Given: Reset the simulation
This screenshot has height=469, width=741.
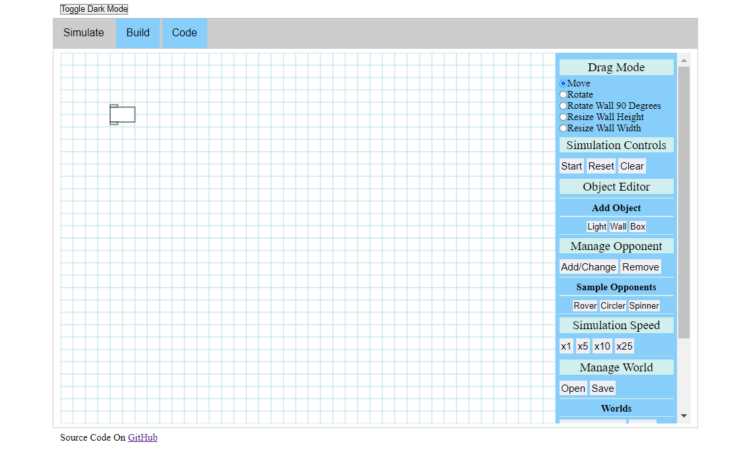Looking at the screenshot, I should click(601, 166).
